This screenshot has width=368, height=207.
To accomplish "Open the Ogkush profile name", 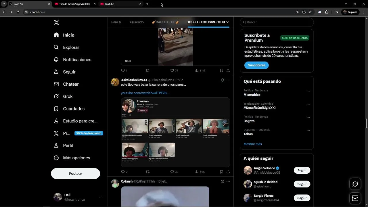I will tap(126, 181).
